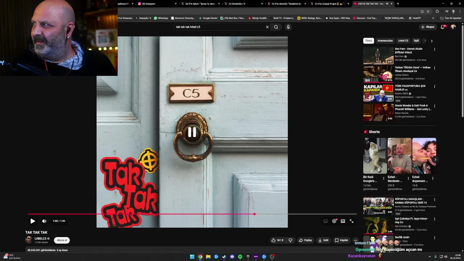Image resolution: width=464 pixels, height=261 pixels.
Task: Open the account avatar menu
Action: [x=453, y=27]
